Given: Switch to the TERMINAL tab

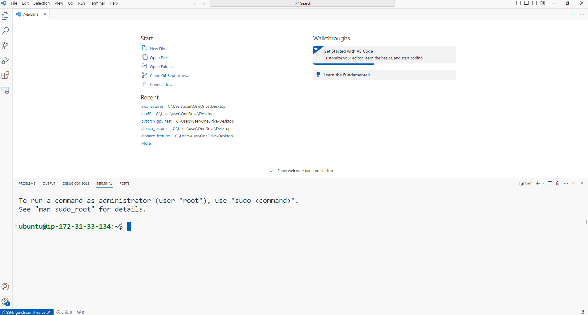Looking at the screenshot, I should tap(104, 184).
